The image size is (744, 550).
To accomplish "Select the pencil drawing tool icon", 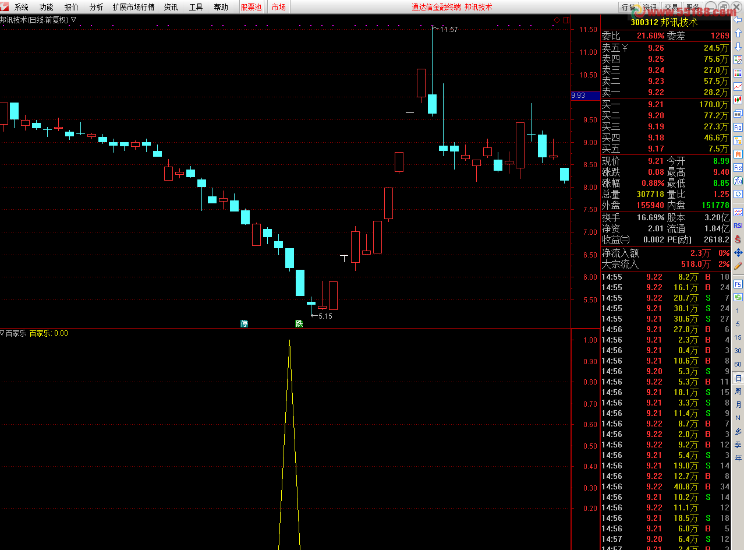I will 738,266.
